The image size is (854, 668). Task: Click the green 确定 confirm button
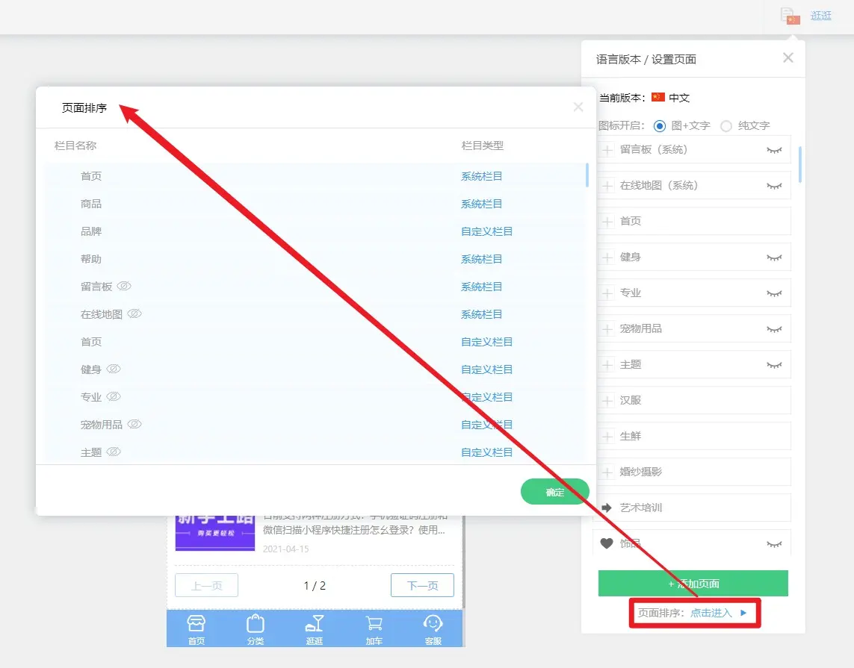[x=554, y=492]
